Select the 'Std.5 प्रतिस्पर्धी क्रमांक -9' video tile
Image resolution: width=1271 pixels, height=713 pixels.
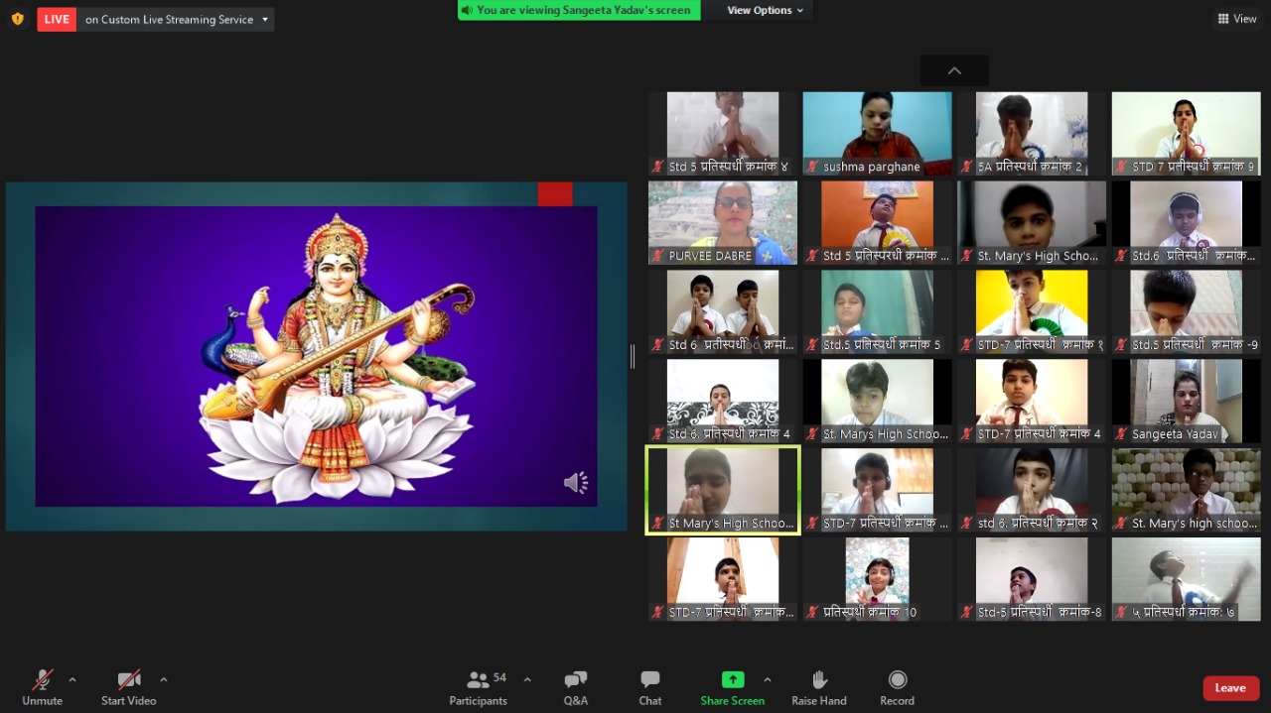(1186, 311)
